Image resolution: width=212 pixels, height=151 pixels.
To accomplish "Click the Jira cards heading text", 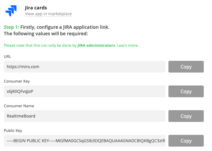I will click(36, 8).
